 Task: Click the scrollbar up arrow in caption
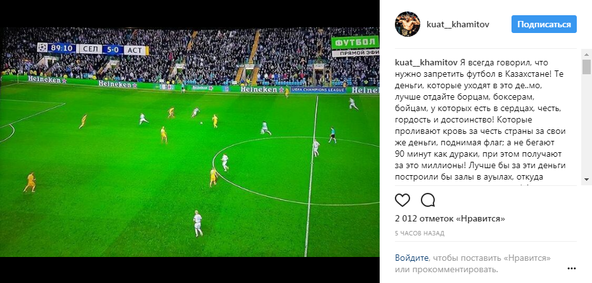point(586,54)
